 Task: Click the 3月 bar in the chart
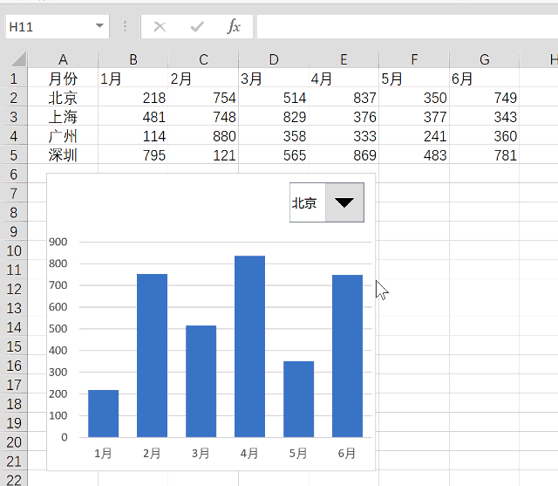point(201,381)
